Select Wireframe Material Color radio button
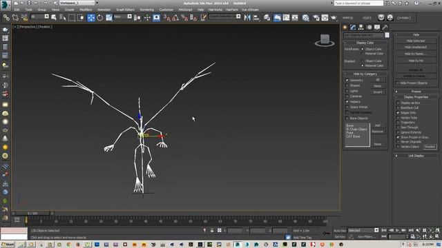The image size is (442, 248). coord(363,54)
